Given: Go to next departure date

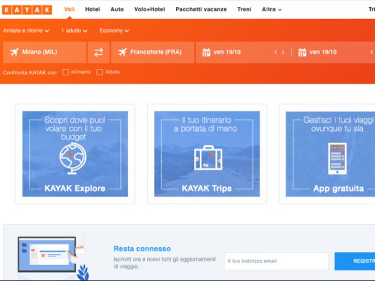Looking at the screenshot, I should point(283,52).
